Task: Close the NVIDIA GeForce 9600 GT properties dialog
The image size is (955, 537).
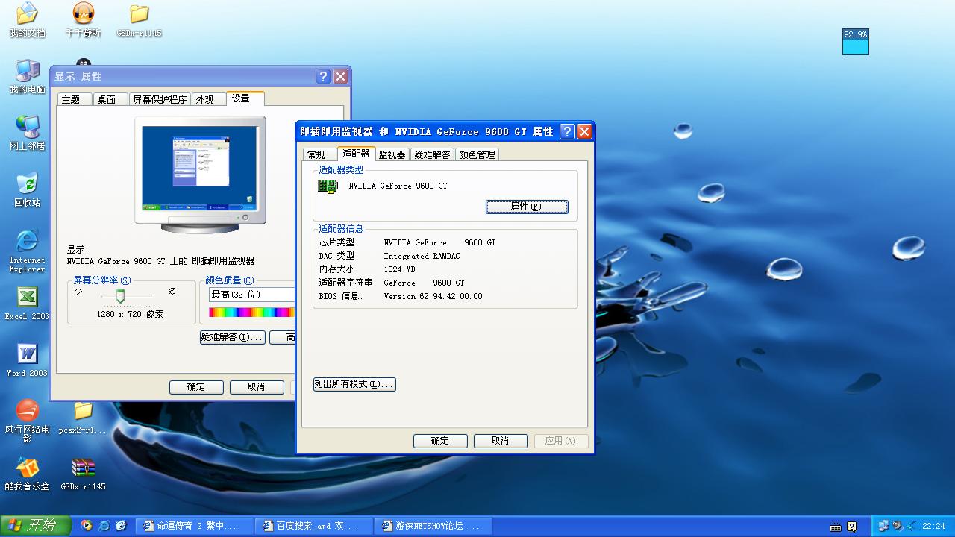Action: [x=584, y=131]
